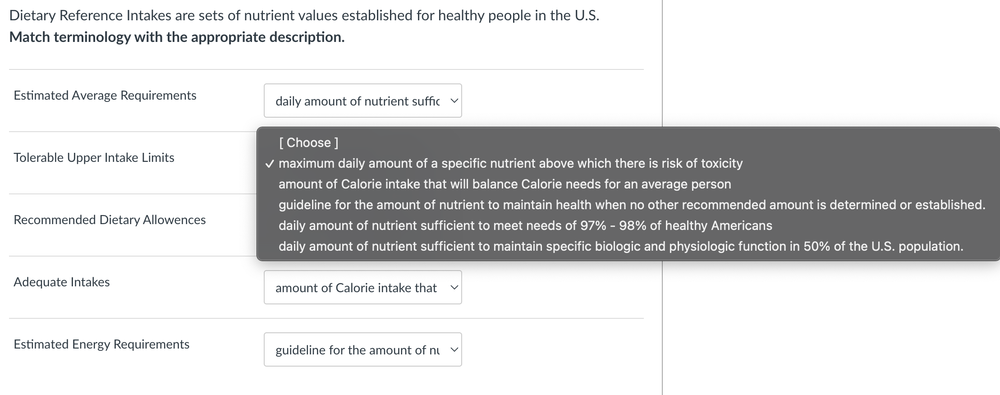
Task: Open the Estimated Average Requirements dropdown
Action: click(362, 101)
